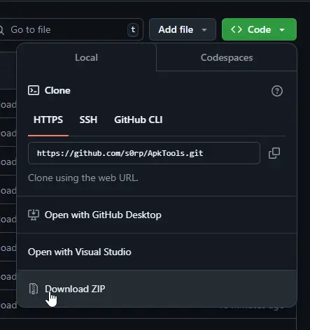Click the Code button label
This screenshot has width=310, height=330.
pyautogui.click(x=259, y=29)
